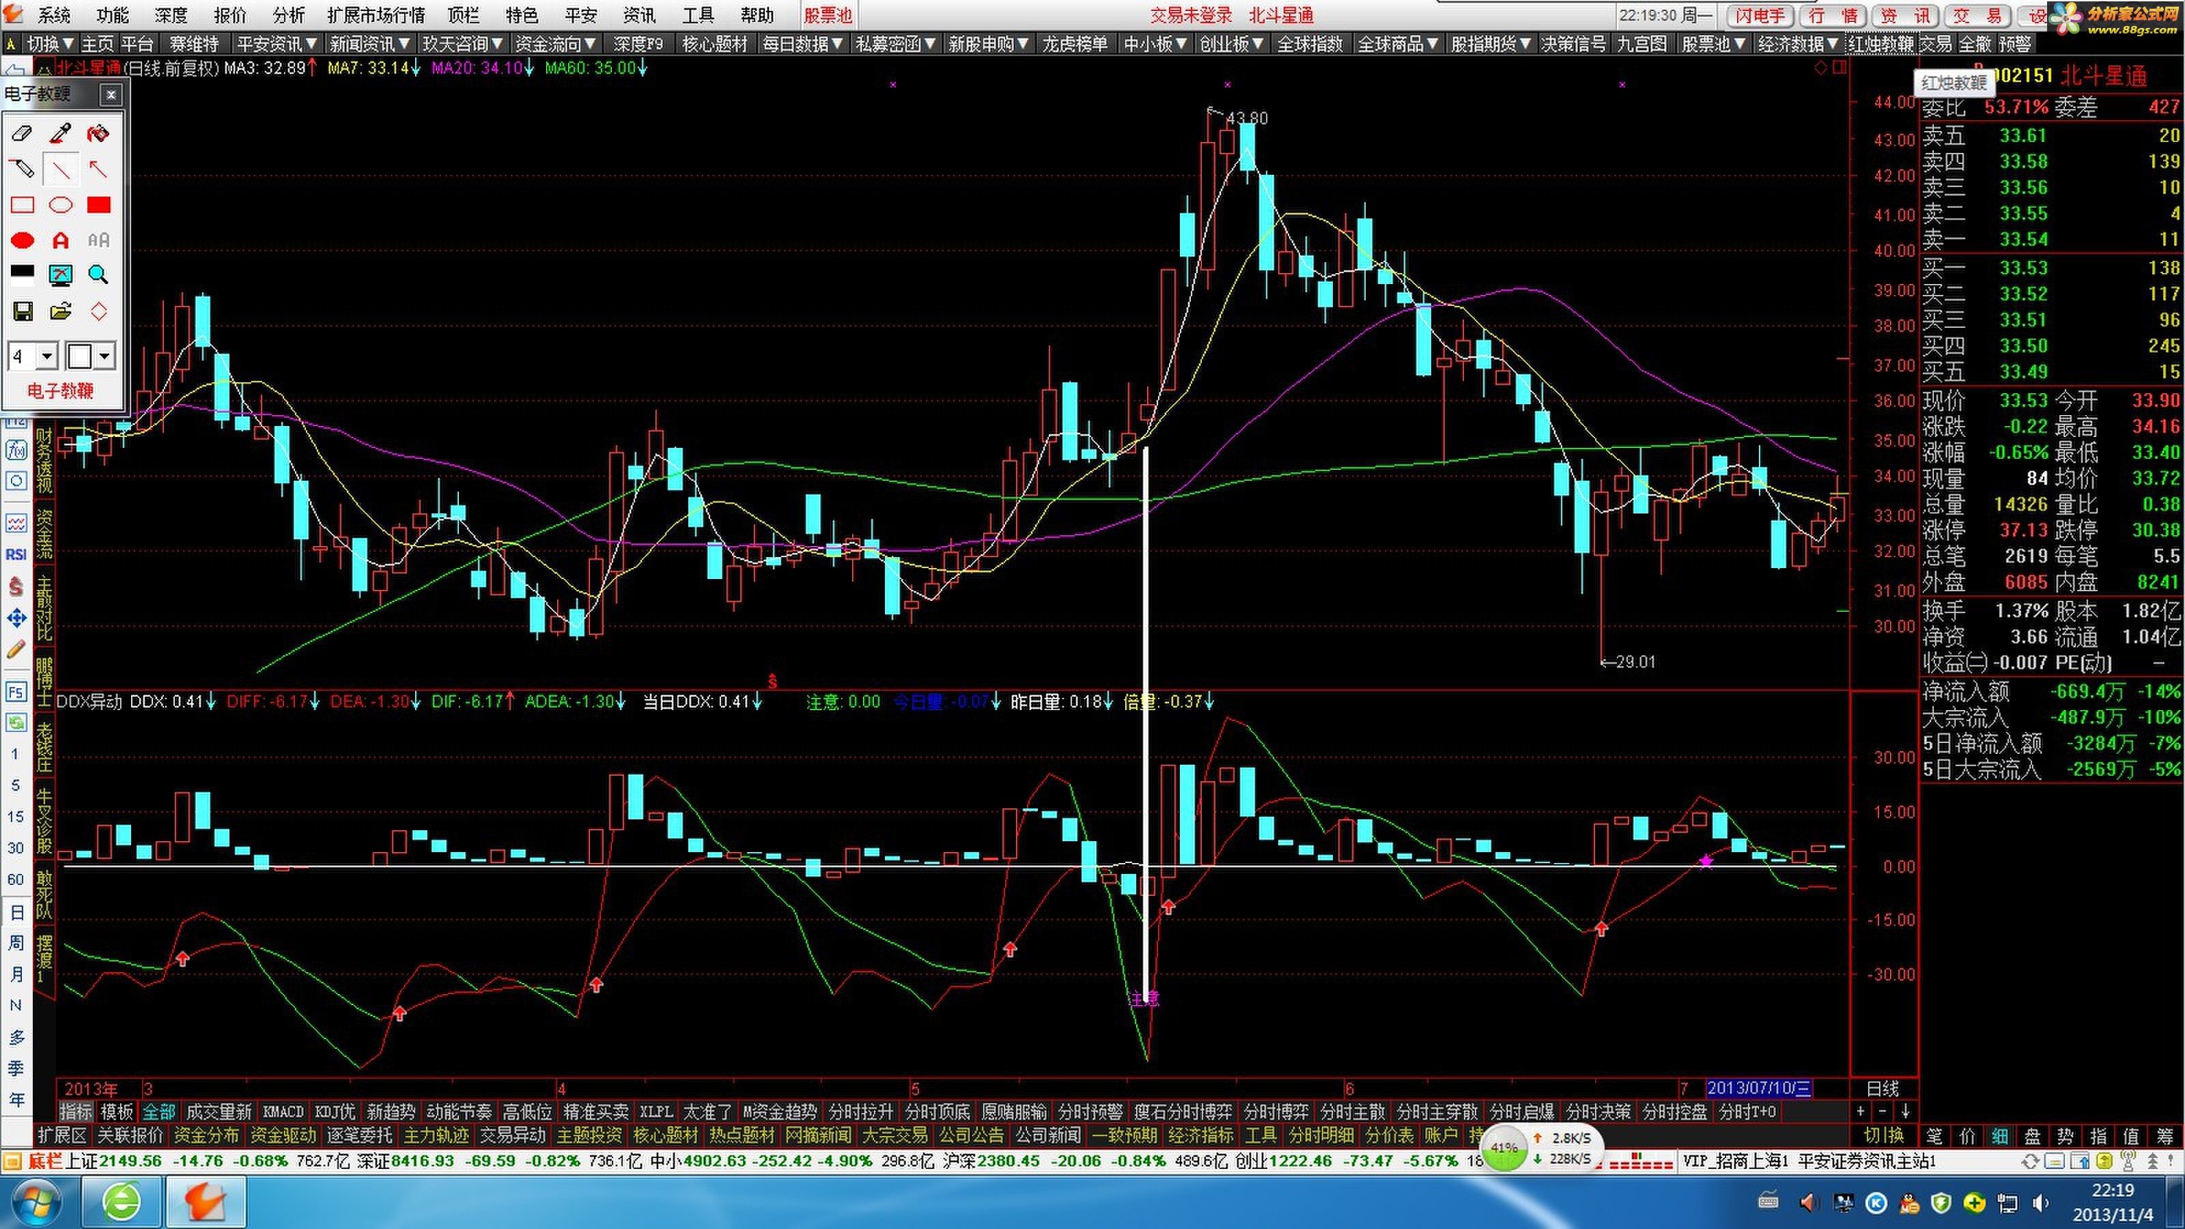The image size is (2185, 1229).
Task: Select the 年 yearly period toggle
Action: (x=16, y=1100)
